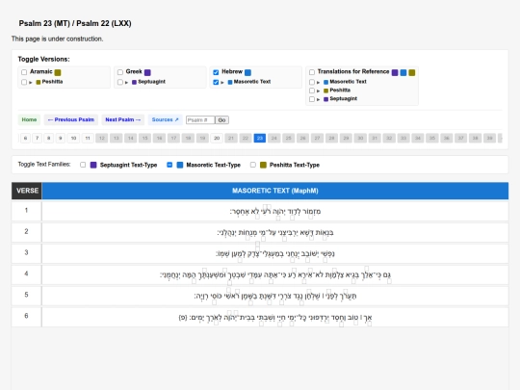Check the Septuagint box under Greek
Image resolution: width=520 pixels, height=390 pixels.
coord(120,82)
